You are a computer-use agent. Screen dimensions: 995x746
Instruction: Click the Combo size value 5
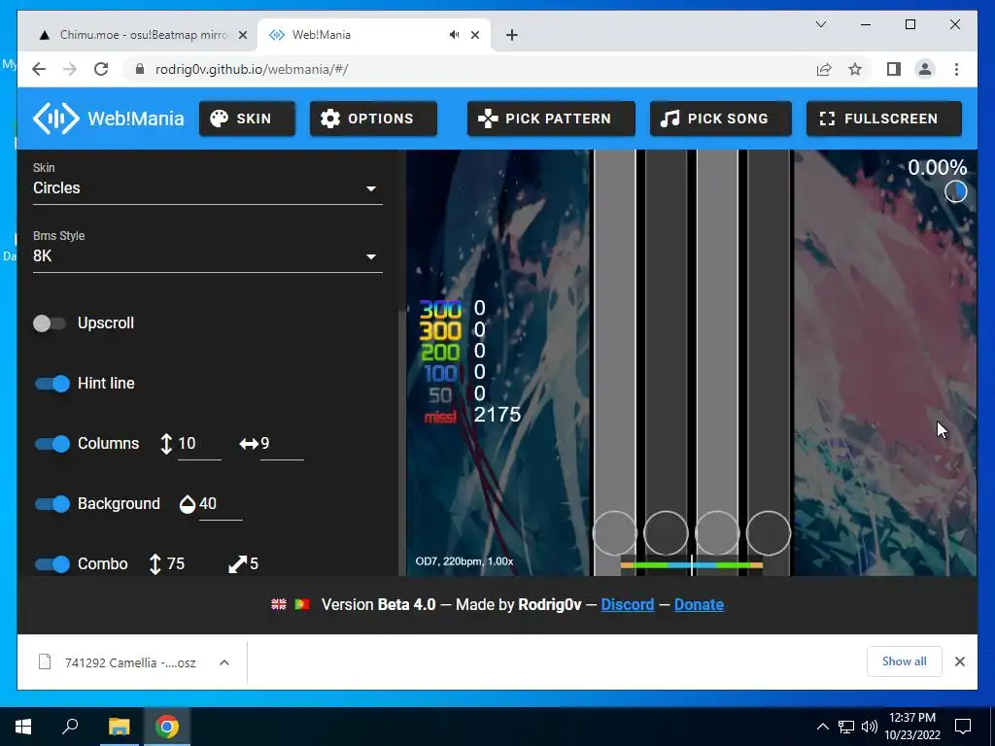(255, 564)
